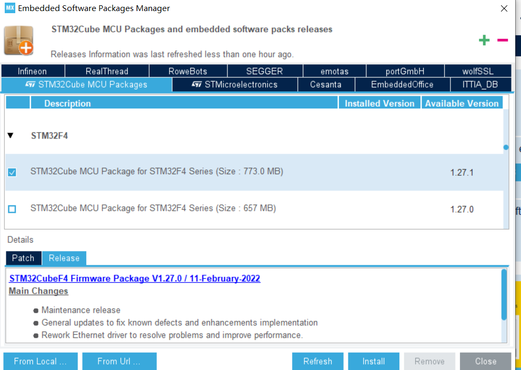Image resolution: width=521 pixels, height=370 pixels.
Task: Click the MX application logo icon
Action: pos(9,8)
